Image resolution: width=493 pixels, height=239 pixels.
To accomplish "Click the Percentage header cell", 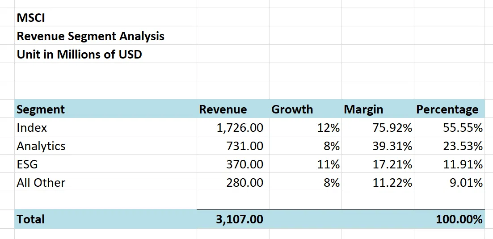I will pos(447,109).
